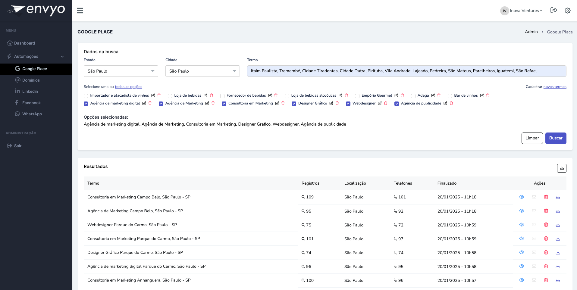View Consultoria em Marketing Anhanguera details
Image resolution: width=577 pixels, height=290 pixels.
[x=522, y=280]
